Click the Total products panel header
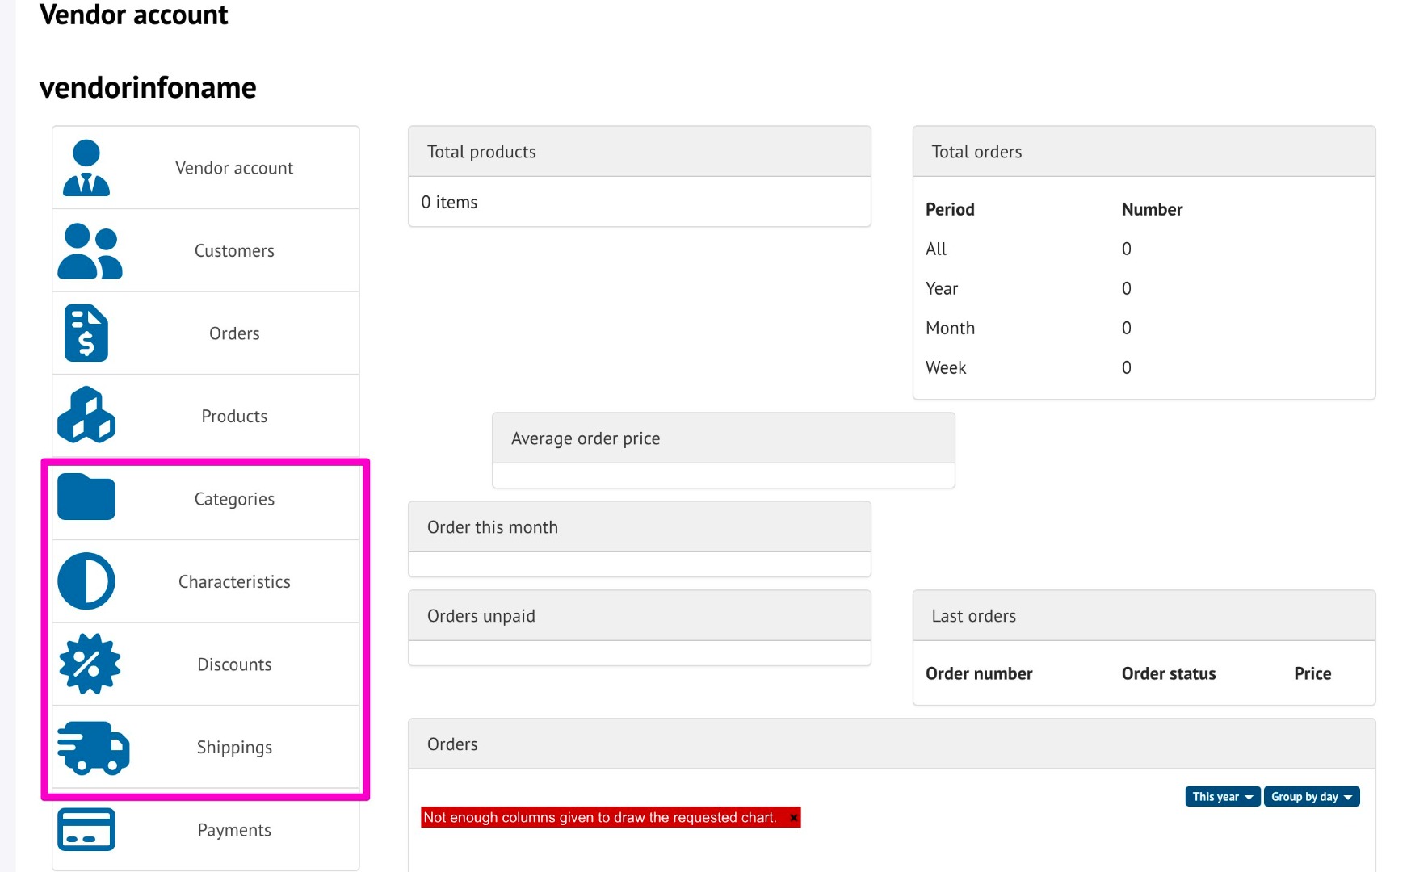The width and height of the screenshot is (1407, 872). (x=639, y=152)
